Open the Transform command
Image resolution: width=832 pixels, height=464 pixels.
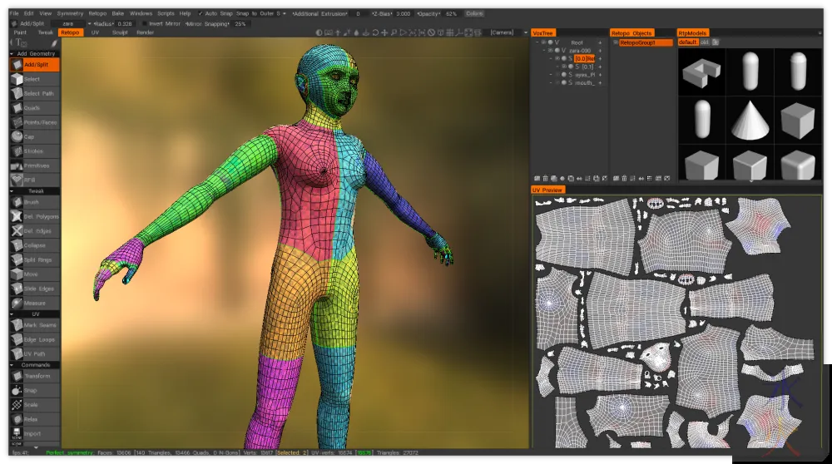coord(34,376)
